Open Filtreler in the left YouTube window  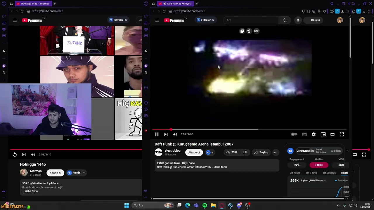coord(118,20)
